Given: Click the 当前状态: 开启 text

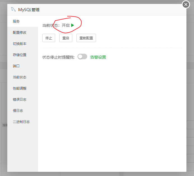Looking at the screenshot, I should [x=56, y=25].
